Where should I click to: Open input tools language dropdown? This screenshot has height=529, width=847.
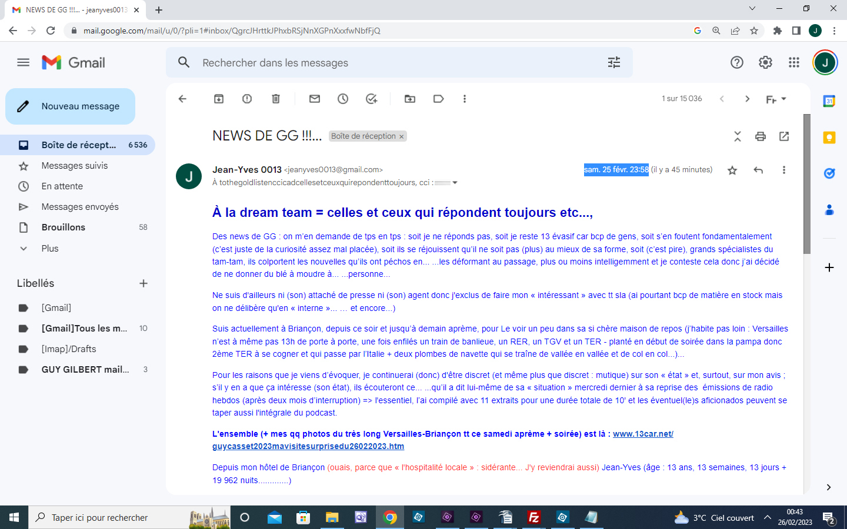coord(776,99)
